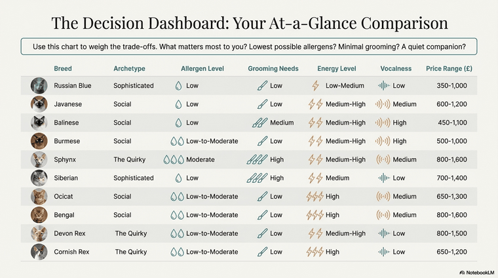The height and width of the screenshot is (278, 498).
Task: Select the Breed column header
Action: tap(63, 68)
